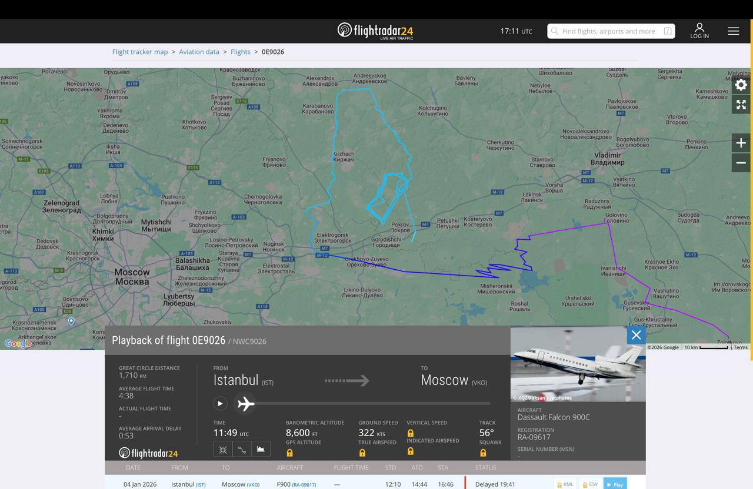The image size is (753, 489).
Task: Go to Aviation data breadcrumb
Action: tap(199, 52)
